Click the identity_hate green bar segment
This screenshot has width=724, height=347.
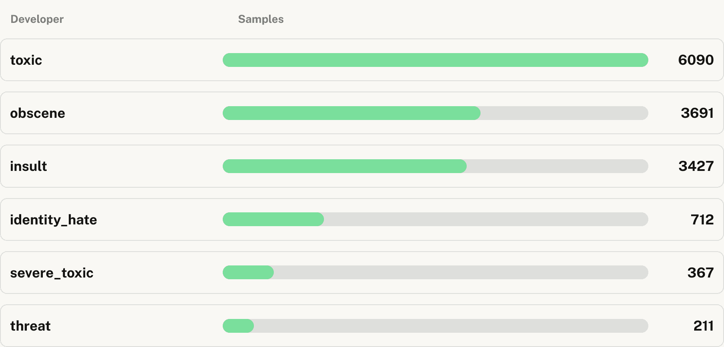tap(273, 219)
